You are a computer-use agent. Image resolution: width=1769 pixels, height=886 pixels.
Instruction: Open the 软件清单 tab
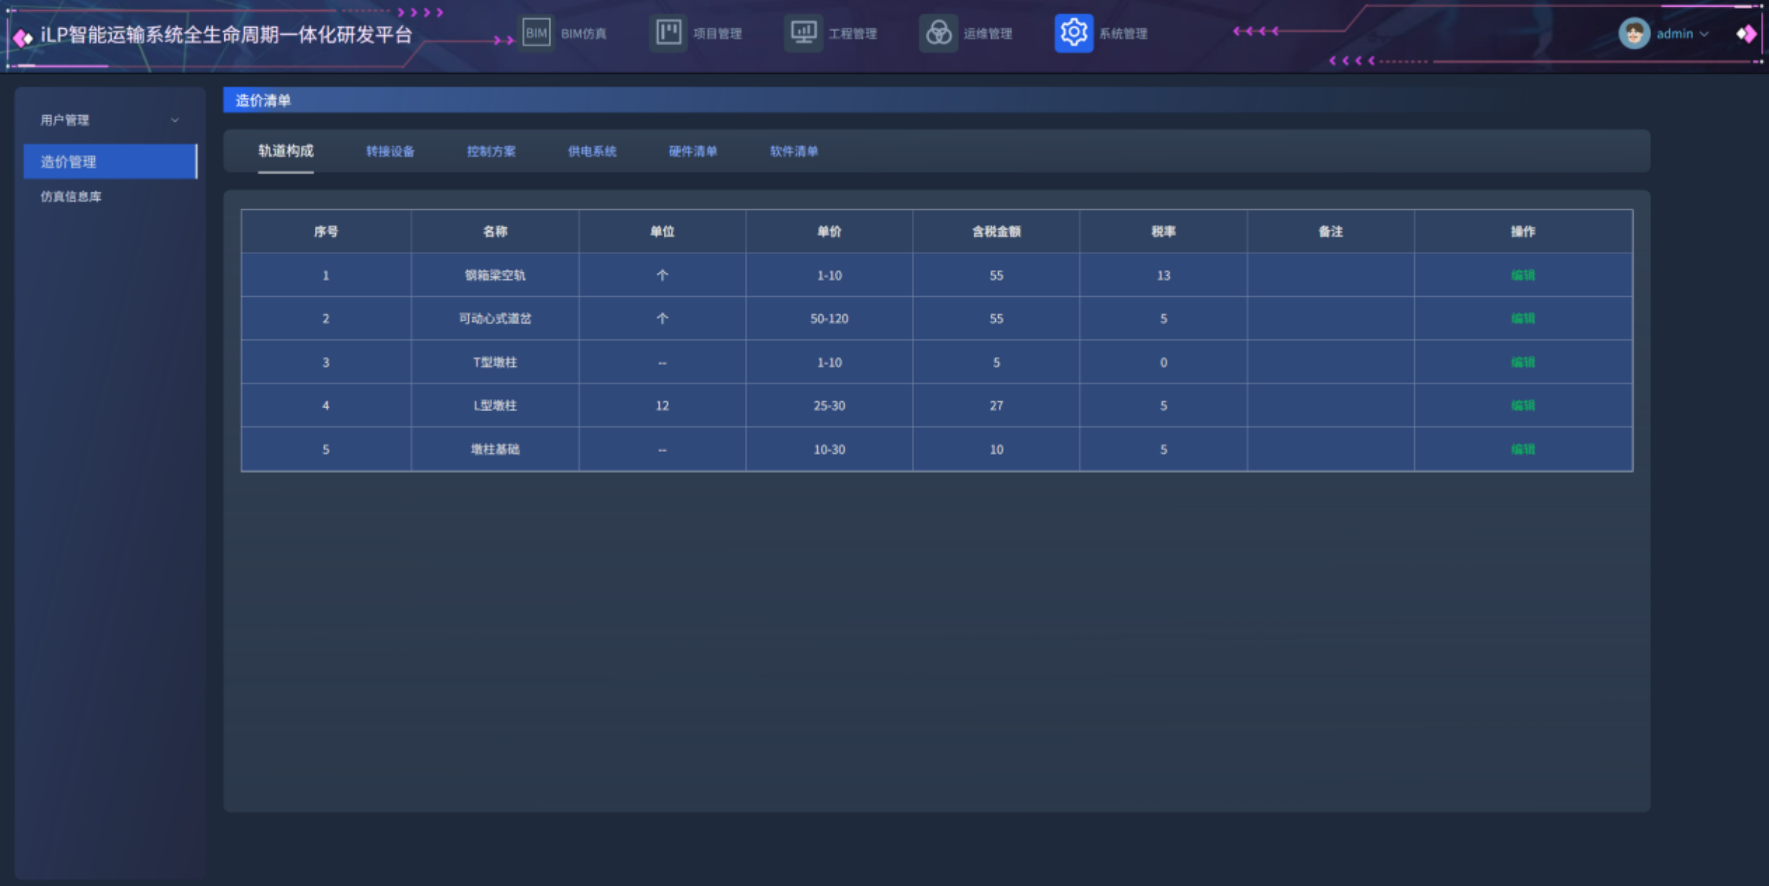(x=793, y=151)
